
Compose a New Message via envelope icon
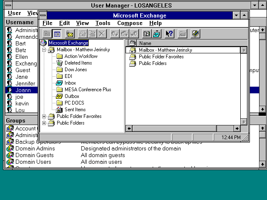tap(70, 34)
